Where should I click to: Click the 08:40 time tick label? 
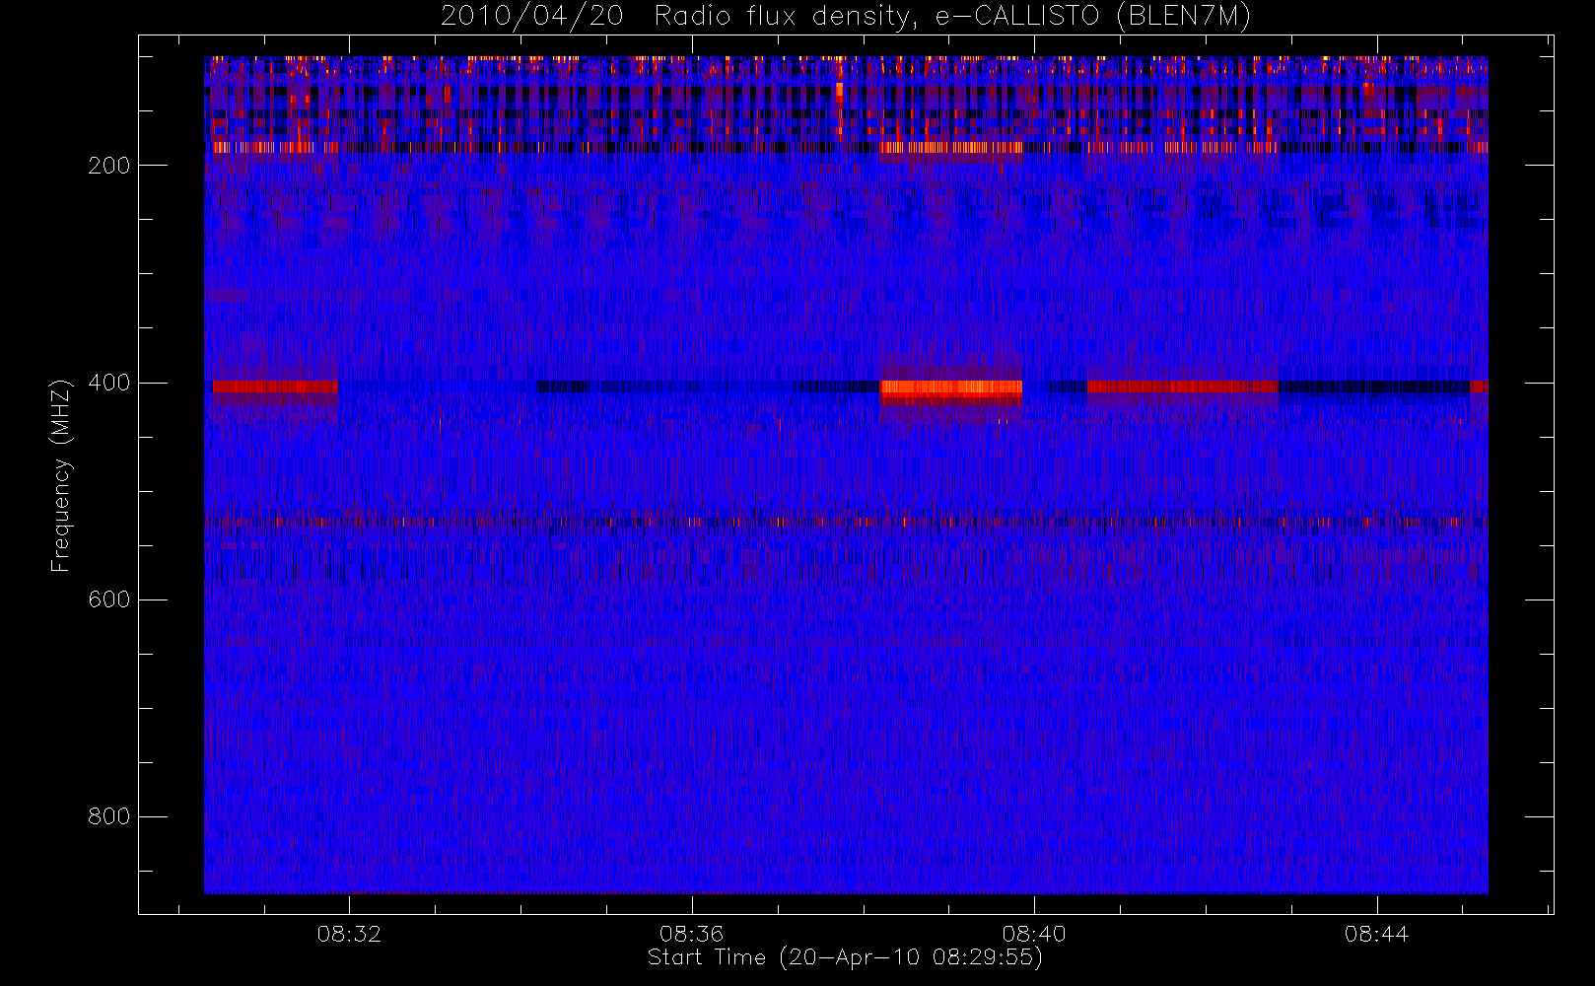pyautogui.click(x=1034, y=934)
